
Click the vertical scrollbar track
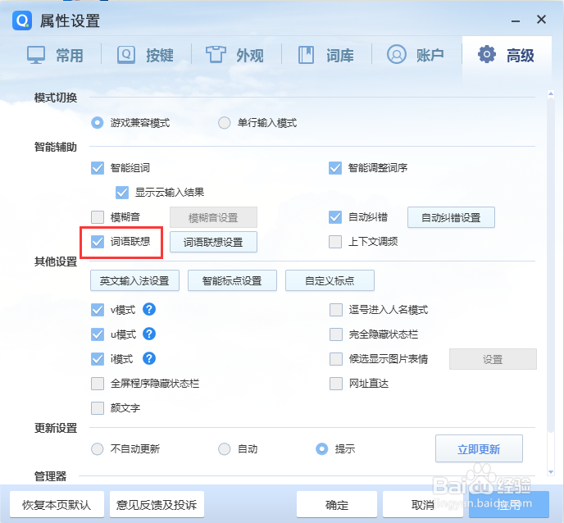(550, 283)
